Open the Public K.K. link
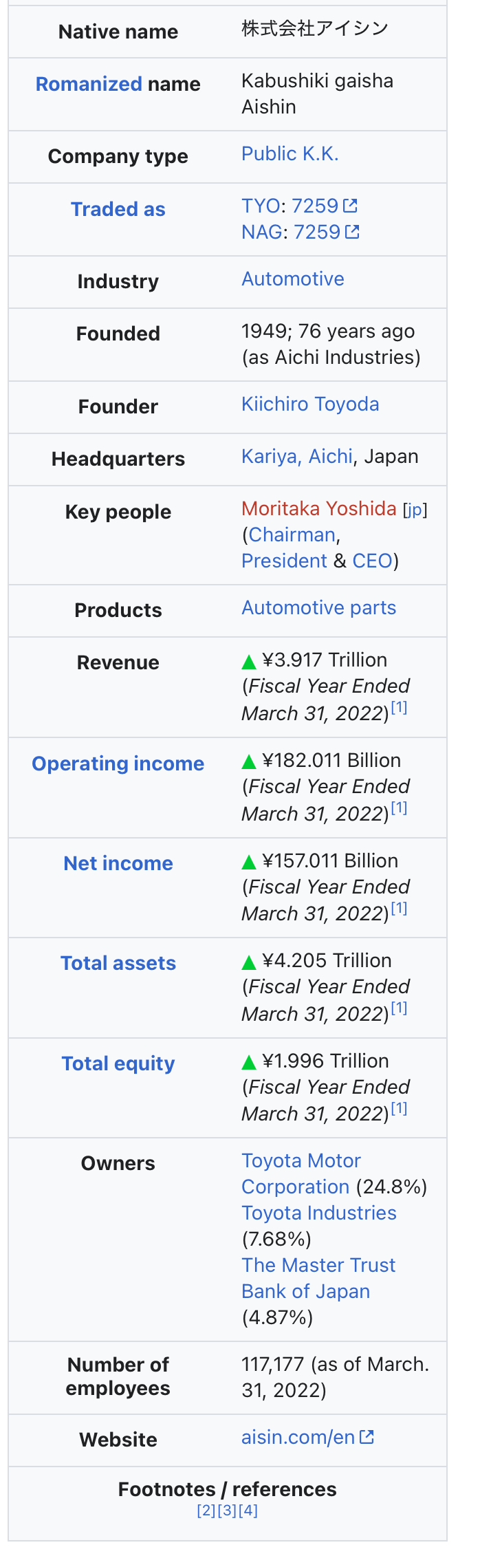The height and width of the screenshot is (1547, 480). 290,154
